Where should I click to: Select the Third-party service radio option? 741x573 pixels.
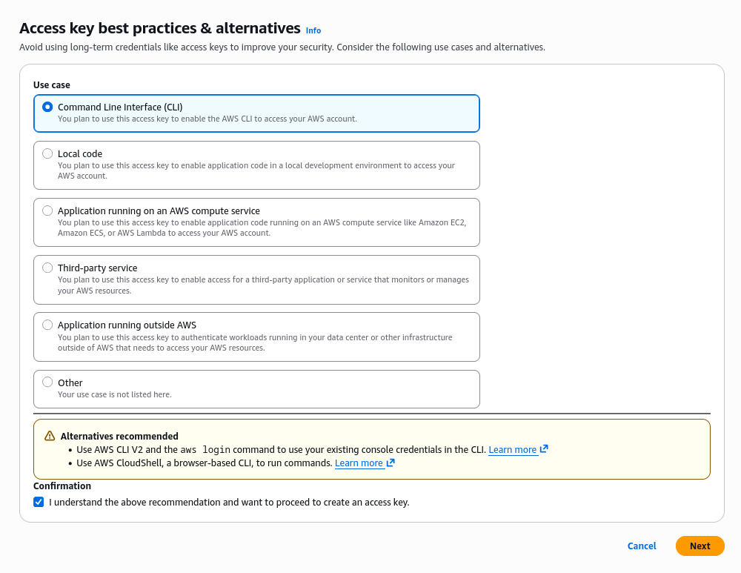coord(47,268)
